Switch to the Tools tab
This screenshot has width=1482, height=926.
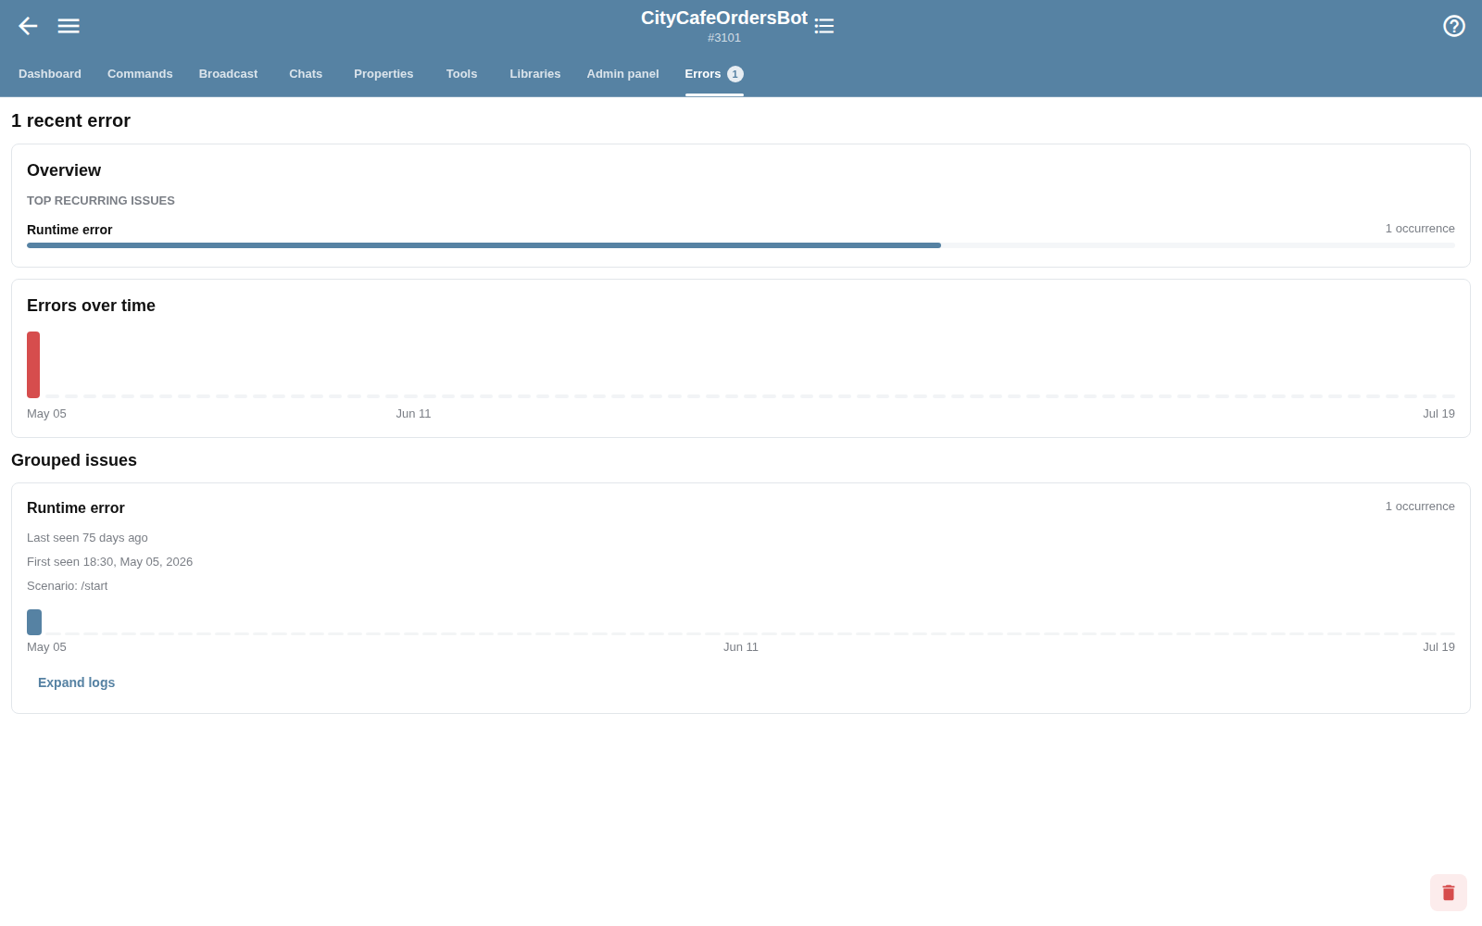tap(461, 74)
